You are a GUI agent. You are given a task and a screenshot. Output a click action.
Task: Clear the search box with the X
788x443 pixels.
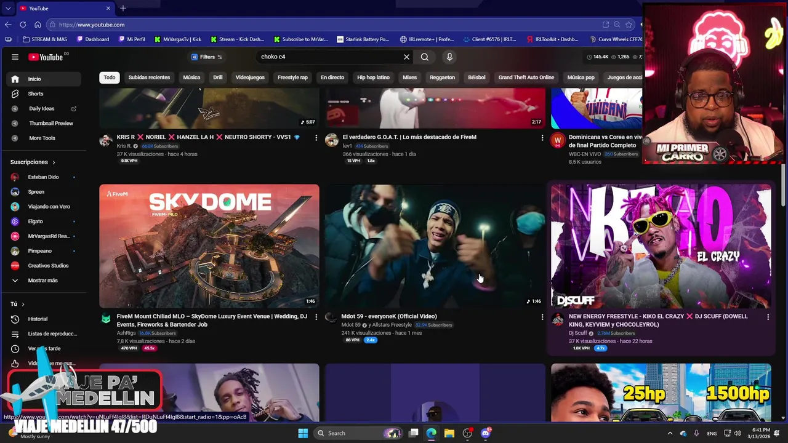pyautogui.click(x=406, y=57)
